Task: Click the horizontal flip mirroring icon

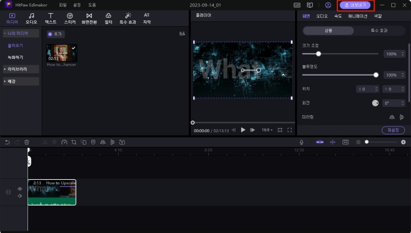Action: pos(392,117)
